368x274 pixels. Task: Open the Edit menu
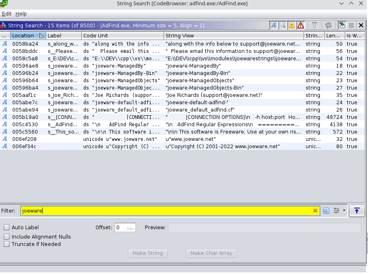click(7, 14)
